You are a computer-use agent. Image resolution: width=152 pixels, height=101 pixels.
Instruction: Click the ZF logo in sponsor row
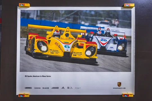pos(68,88)
